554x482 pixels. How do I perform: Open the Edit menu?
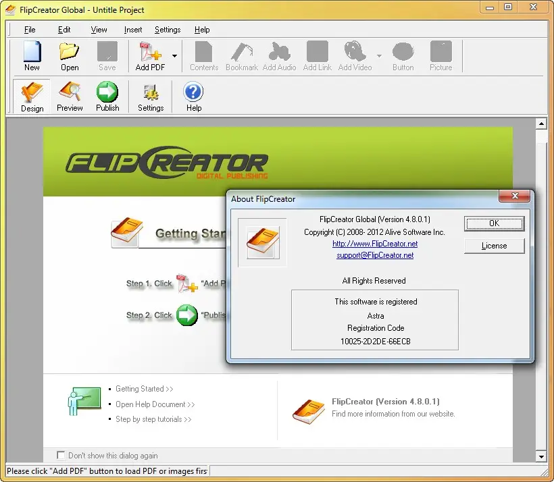click(64, 30)
